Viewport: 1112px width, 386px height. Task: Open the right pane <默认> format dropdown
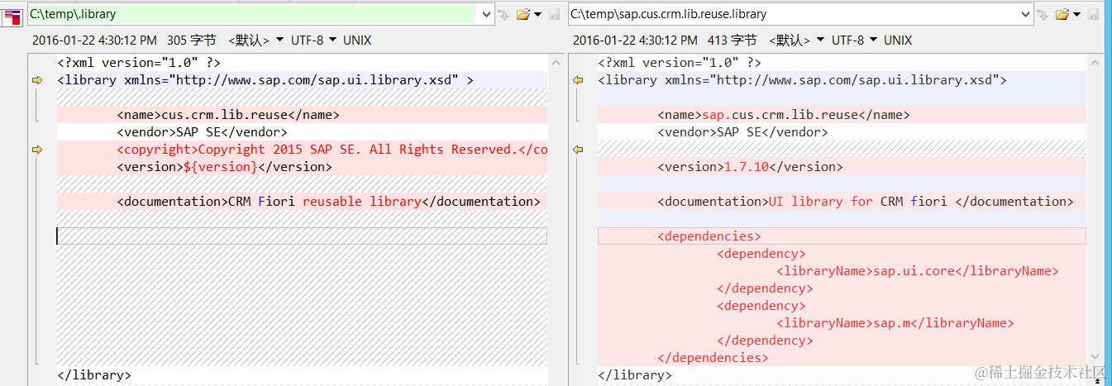[796, 40]
